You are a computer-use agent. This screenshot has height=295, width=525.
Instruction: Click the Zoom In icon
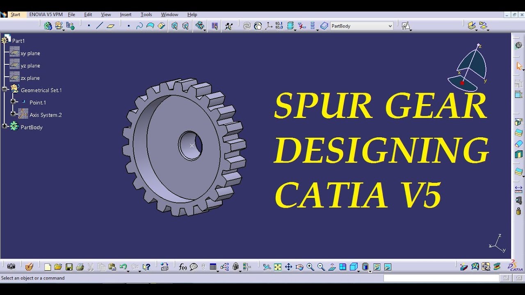tap(310, 267)
